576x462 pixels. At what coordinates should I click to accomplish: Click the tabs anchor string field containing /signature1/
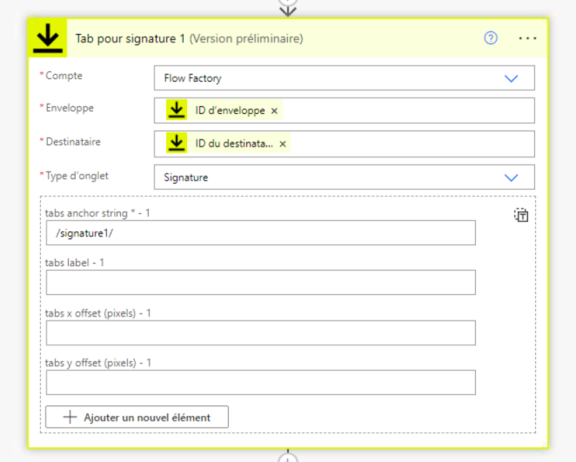pos(260,233)
